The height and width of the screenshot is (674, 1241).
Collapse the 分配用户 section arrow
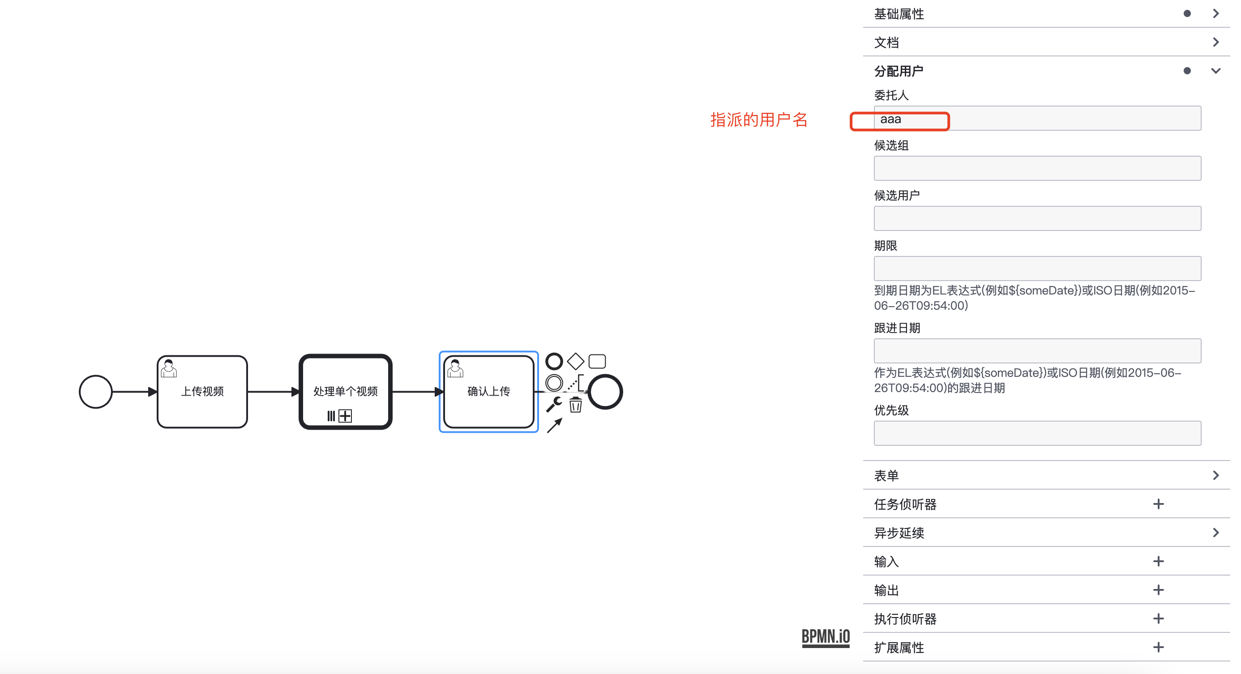[x=1215, y=71]
